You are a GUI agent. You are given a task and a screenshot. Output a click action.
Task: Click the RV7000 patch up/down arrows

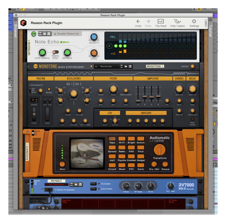[72, 185]
